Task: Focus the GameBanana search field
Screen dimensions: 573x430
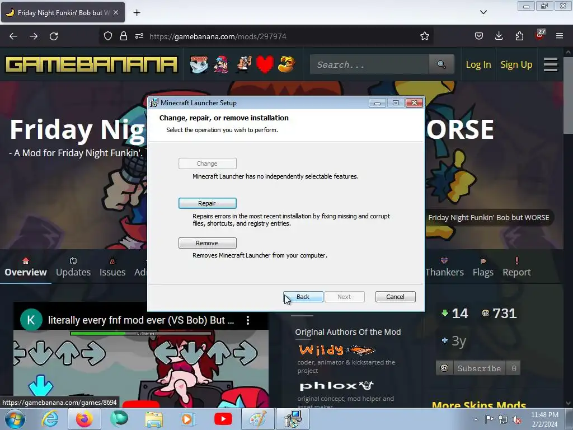Action: (369, 65)
